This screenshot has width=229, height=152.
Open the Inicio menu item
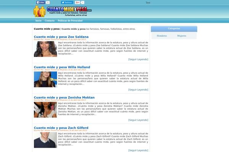click(39, 21)
